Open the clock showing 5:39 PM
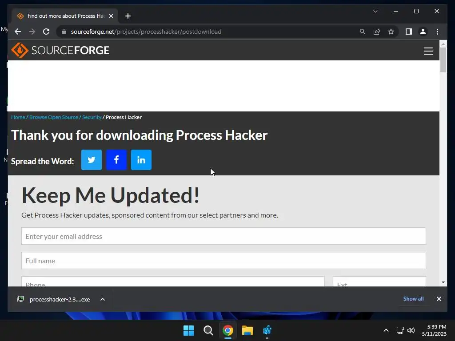Screen dimensions: 455x341 point(434,330)
